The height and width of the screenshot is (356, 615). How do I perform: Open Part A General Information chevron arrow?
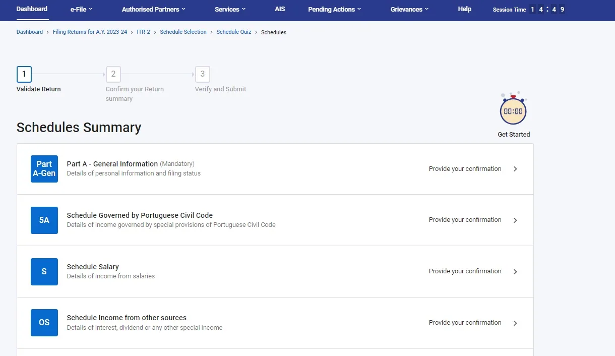coord(515,169)
